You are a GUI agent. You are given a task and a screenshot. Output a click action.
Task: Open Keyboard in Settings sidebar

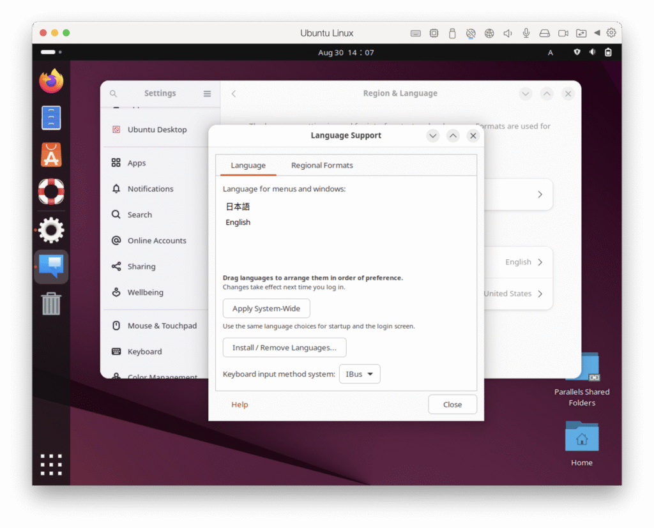[157, 352]
